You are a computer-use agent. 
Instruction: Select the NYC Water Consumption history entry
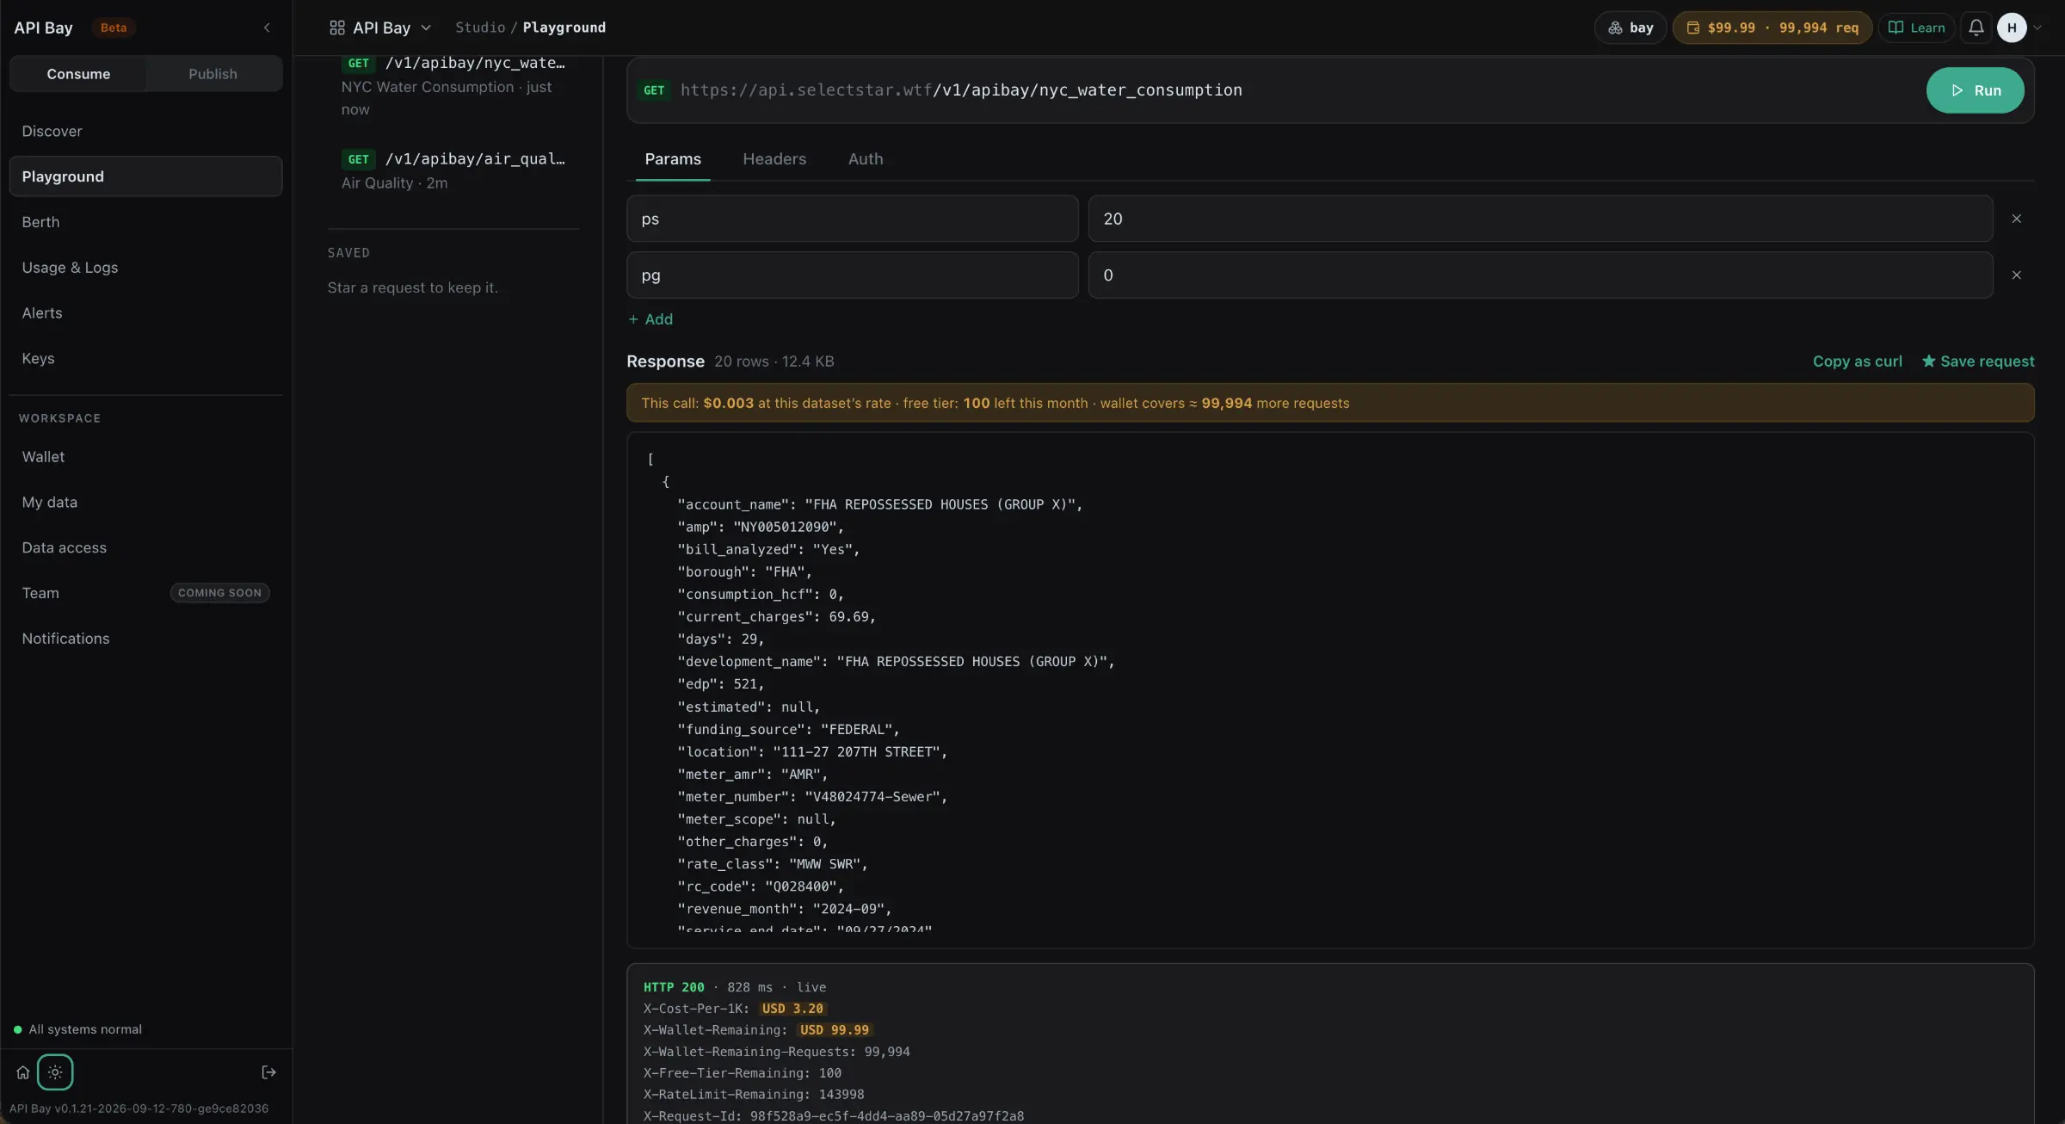point(453,86)
